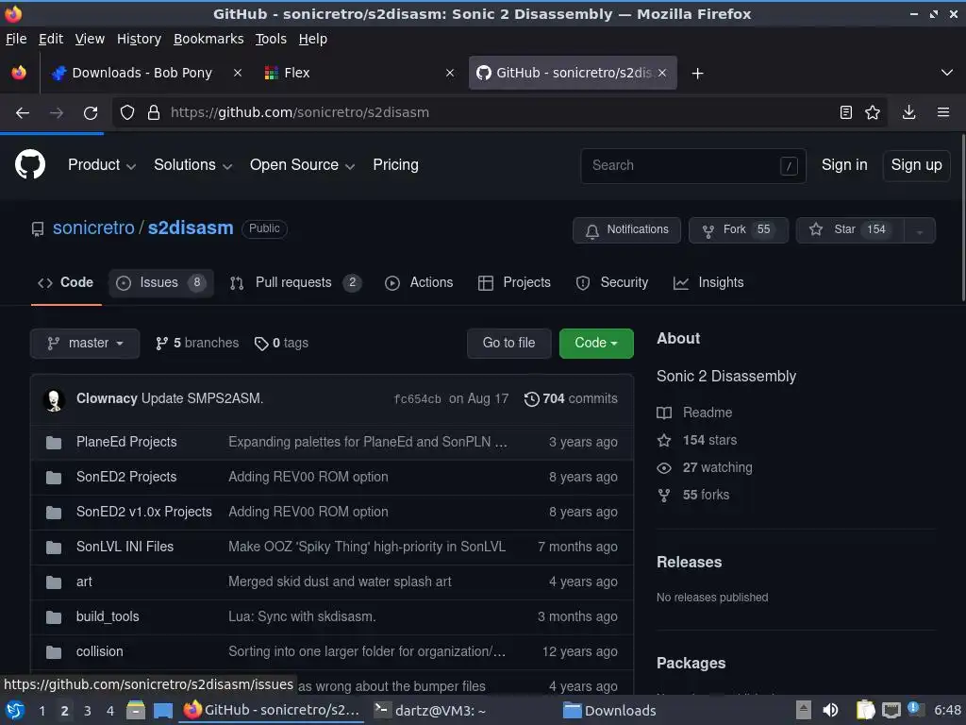Click the Firefox View pinned icon
966x725 pixels.
[x=19, y=73]
